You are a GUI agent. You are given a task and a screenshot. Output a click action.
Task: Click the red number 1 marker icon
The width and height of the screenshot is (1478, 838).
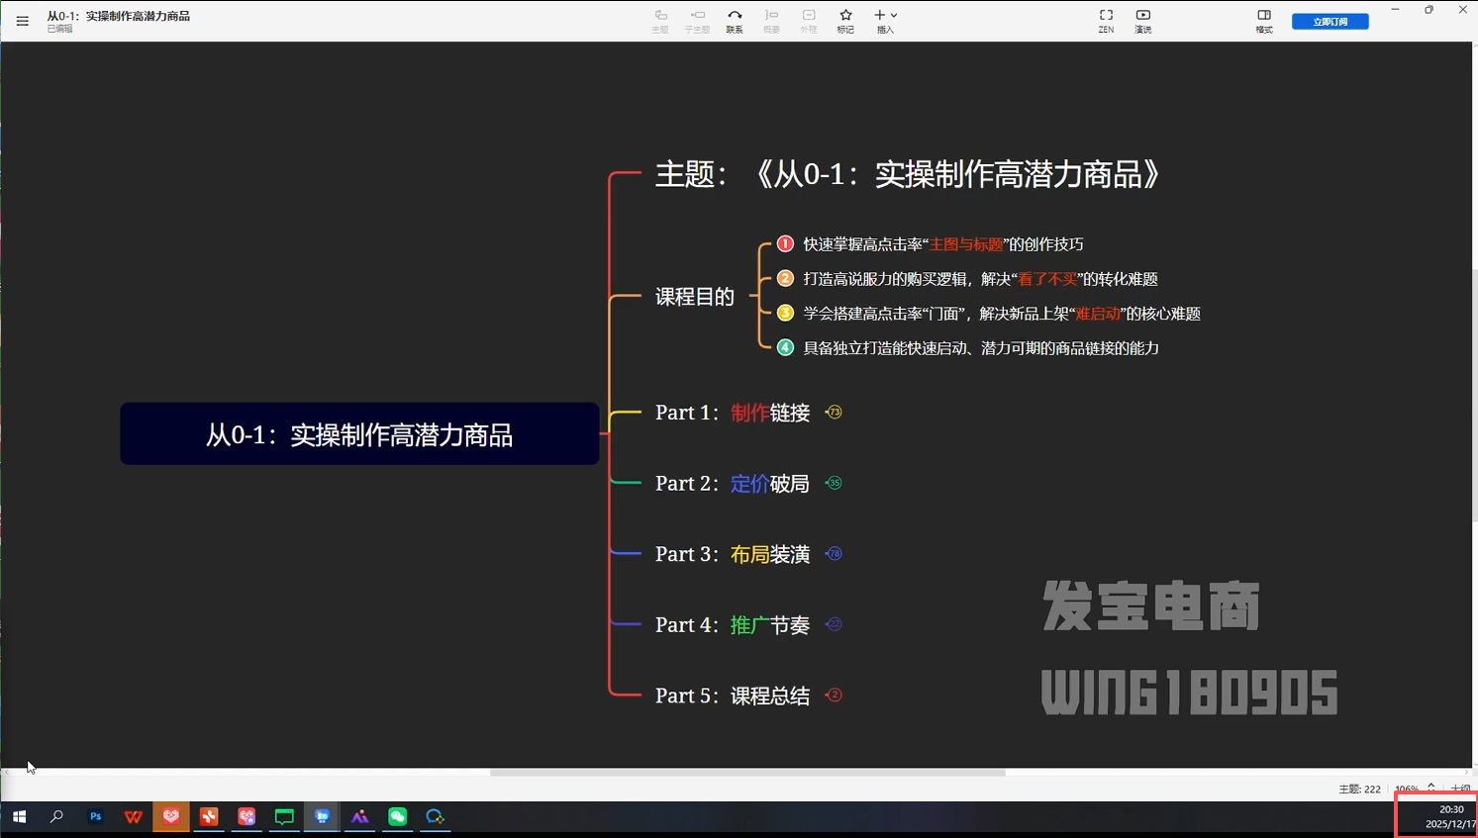(x=785, y=243)
